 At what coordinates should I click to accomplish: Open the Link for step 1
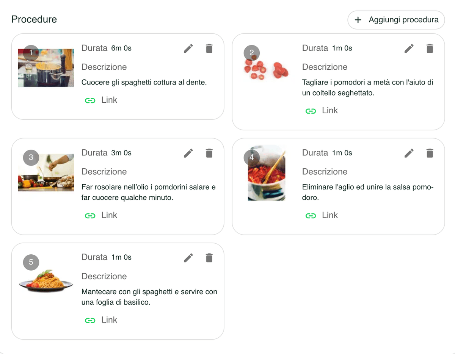[101, 100]
